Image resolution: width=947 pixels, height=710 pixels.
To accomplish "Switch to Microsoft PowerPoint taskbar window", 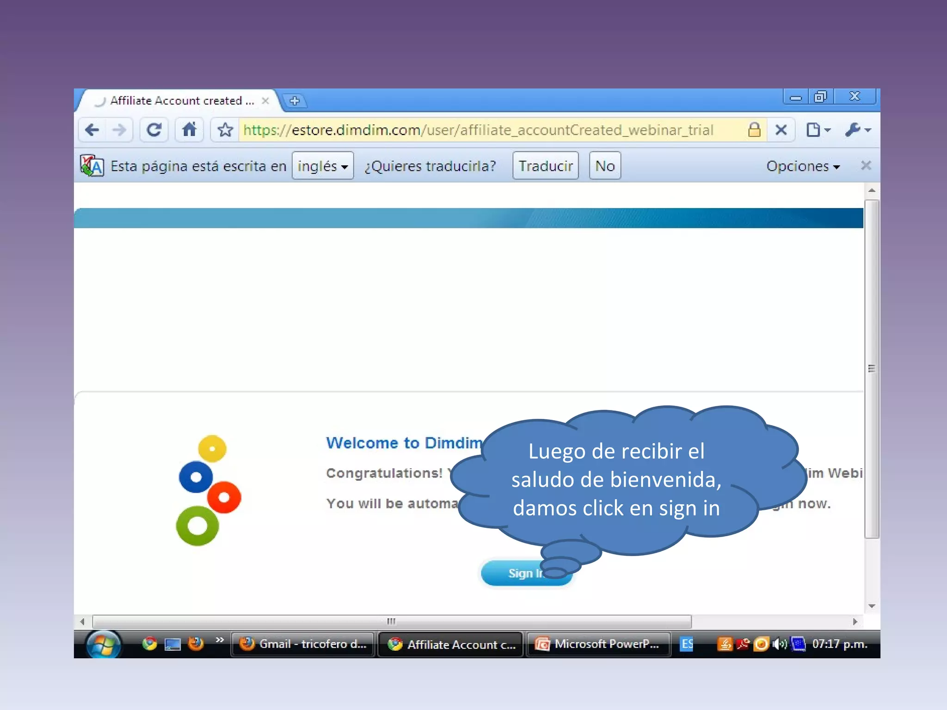I will pyautogui.click(x=598, y=644).
